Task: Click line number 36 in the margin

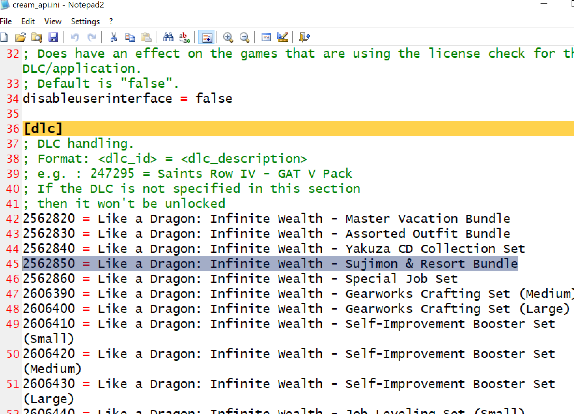Action: (13, 129)
